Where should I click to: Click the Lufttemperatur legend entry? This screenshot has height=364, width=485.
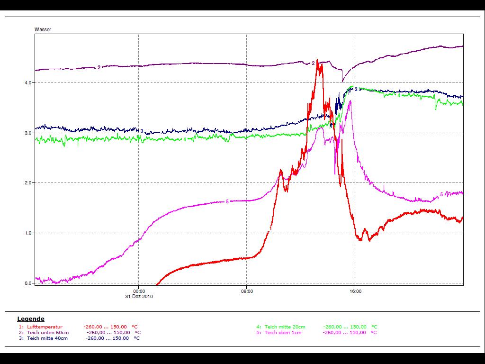(x=45, y=327)
